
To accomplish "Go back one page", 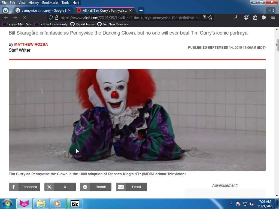I will tap(6, 17).
